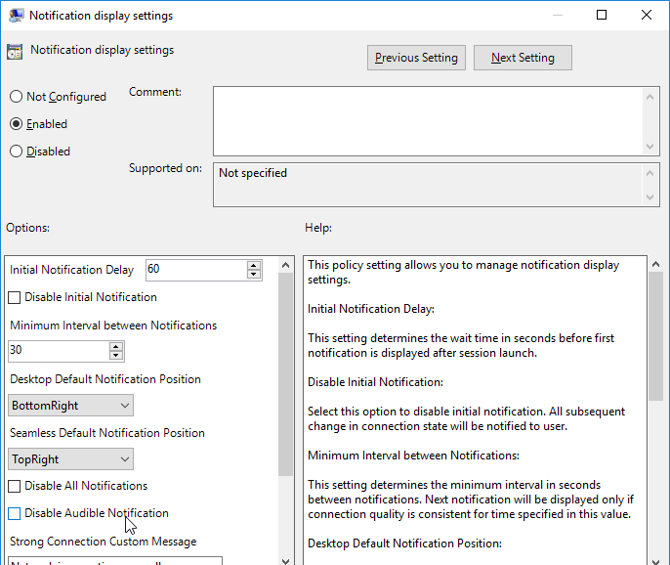Tick the Disable Audible Notification checkbox

15,513
